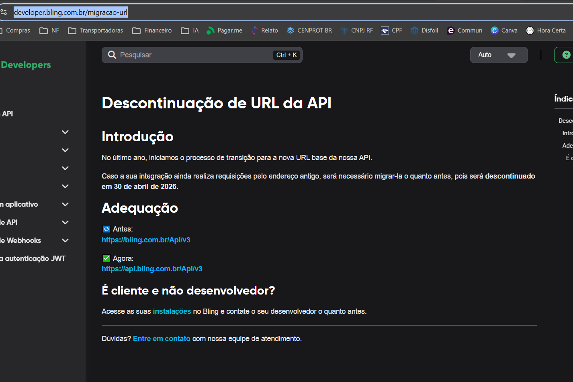
Task: Open the Financeiro bookmarks folder
Action: tap(152, 30)
